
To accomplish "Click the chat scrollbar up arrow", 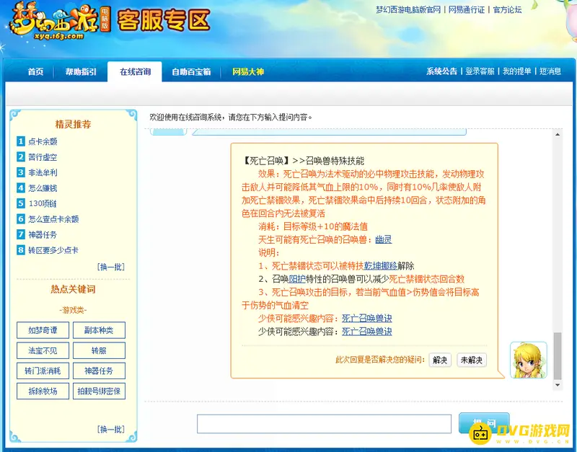I will pos(558,135).
